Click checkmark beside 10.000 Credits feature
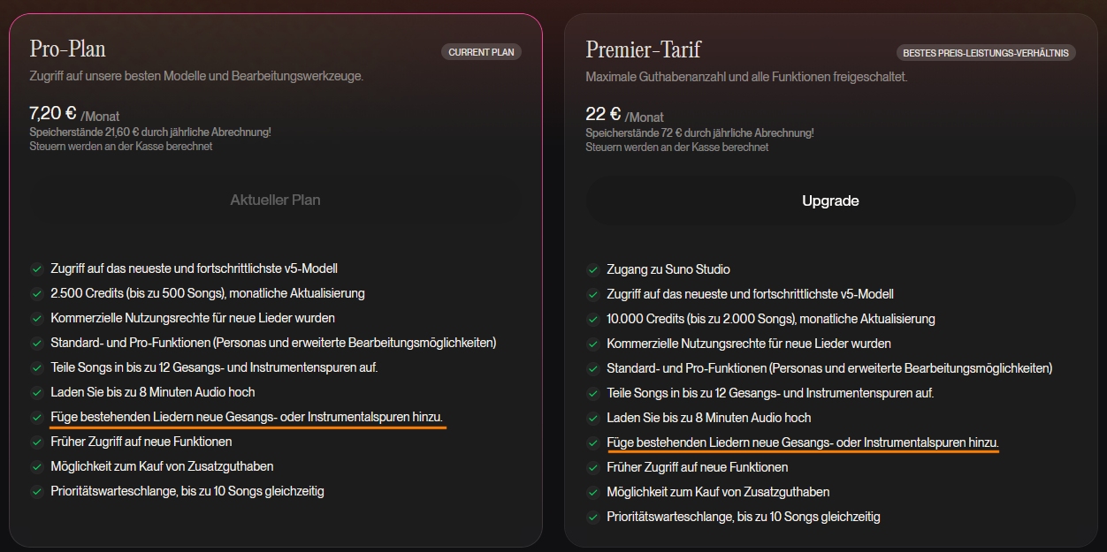 [x=592, y=319]
